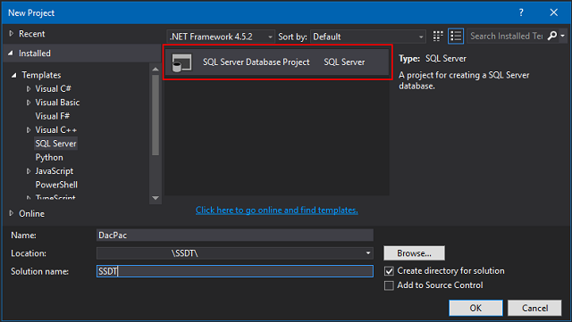
Task: Expand the Visual Basic node
Action: click(x=29, y=103)
